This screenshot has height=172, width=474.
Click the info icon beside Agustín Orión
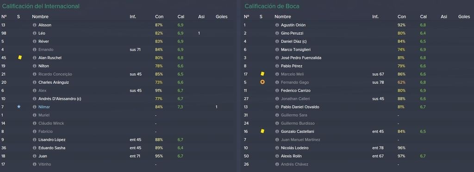[277, 25]
